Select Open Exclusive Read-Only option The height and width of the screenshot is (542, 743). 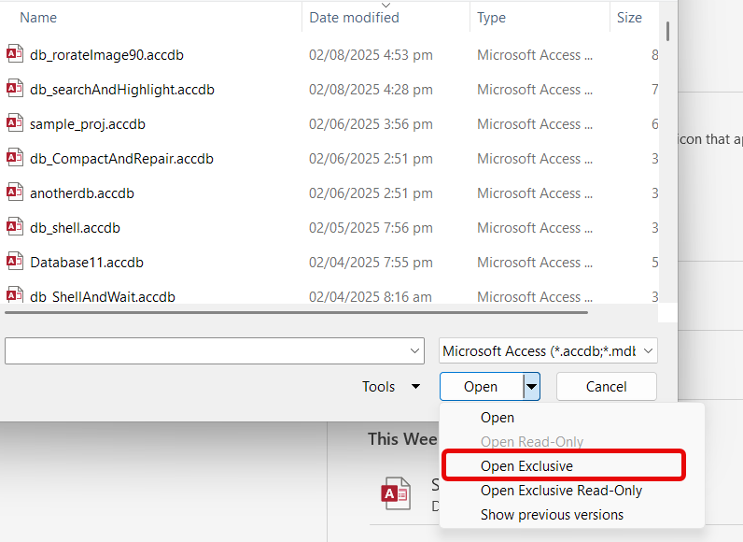pos(561,490)
